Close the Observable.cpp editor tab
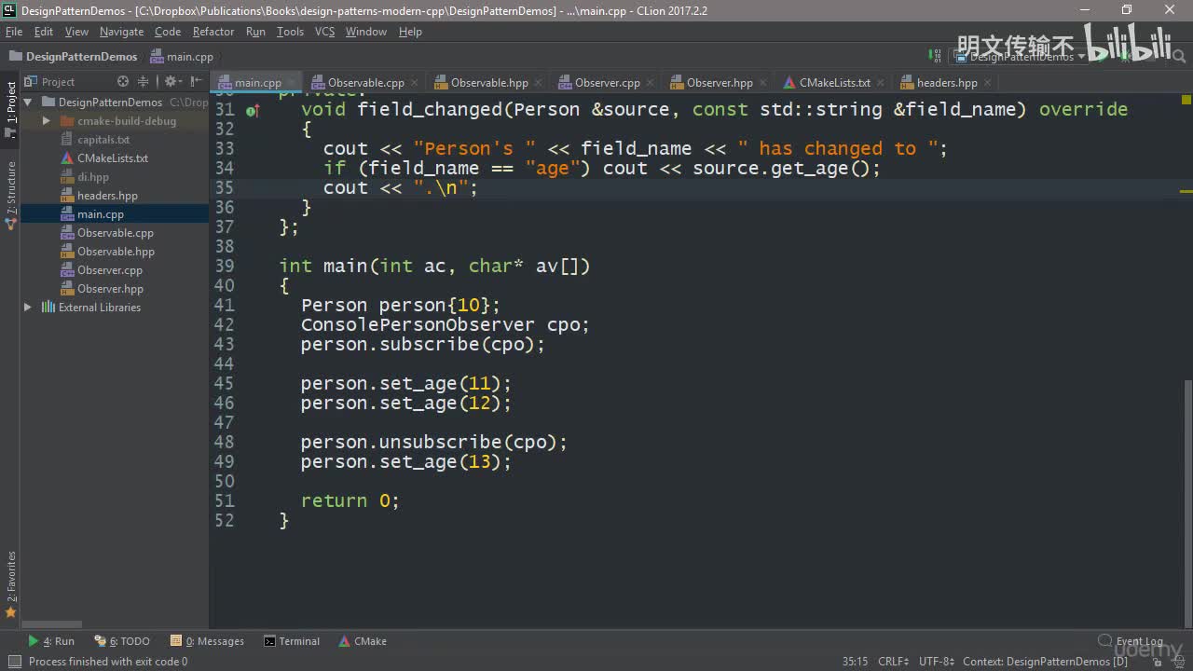The width and height of the screenshot is (1193, 671). pos(415,83)
